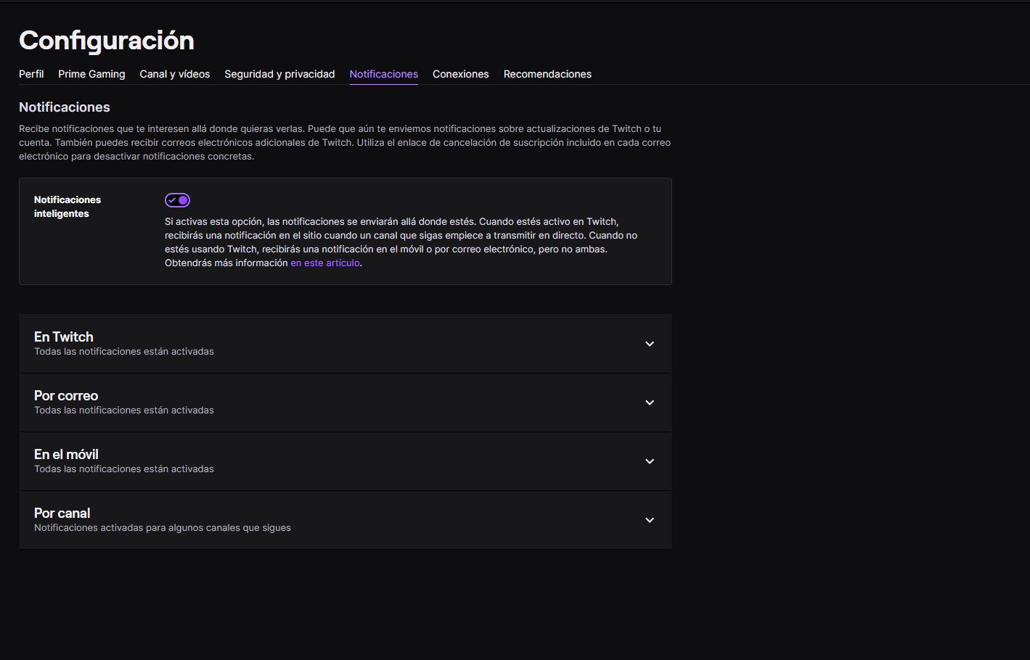Disable the Notificaciones inteligentes toggle switch
The width and height of the screenshot is (1030, 660).
click(177, 200)
